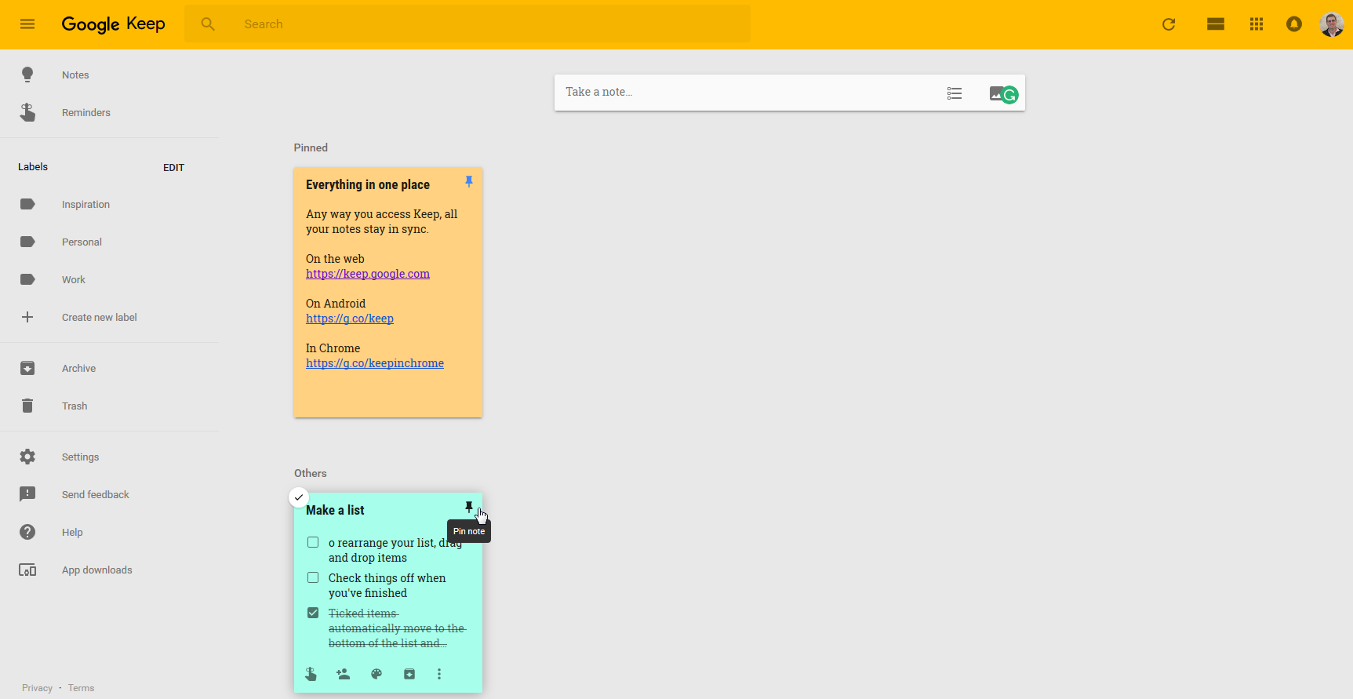The height and width of the screenshot is (699, 1353).
Task: Check the 'Check things off' item
Action: coord(313,577)
